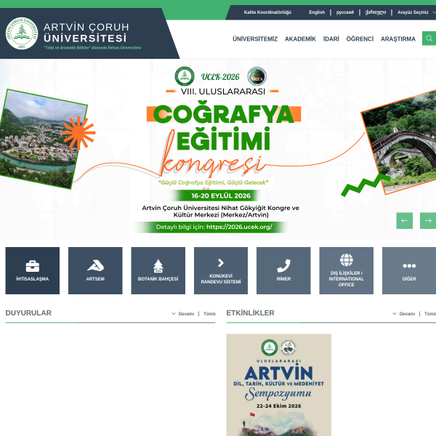Viewport: 436px width, 436px height.
Task: Click Devamı under Etkinlikler
Action: pyautogui.click(x=404, y=314)
